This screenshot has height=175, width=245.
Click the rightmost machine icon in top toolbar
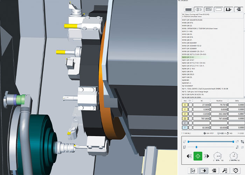[238, 9]
